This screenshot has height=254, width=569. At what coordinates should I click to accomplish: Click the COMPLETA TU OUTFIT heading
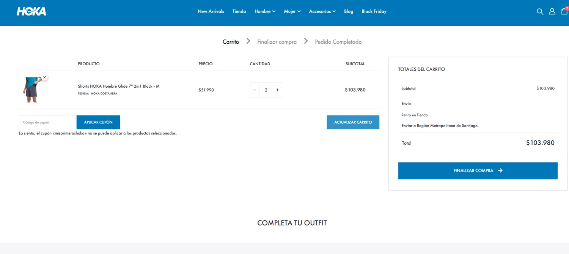[x=292, y=223]
